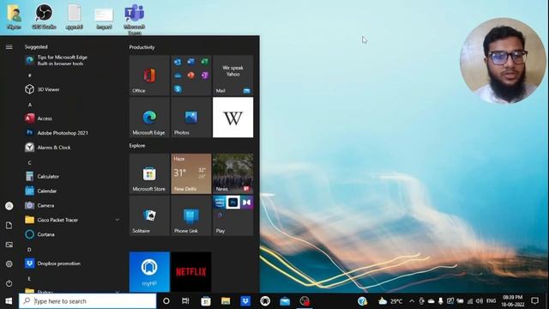Open Calendar from app list

click(x=72, y=191)
